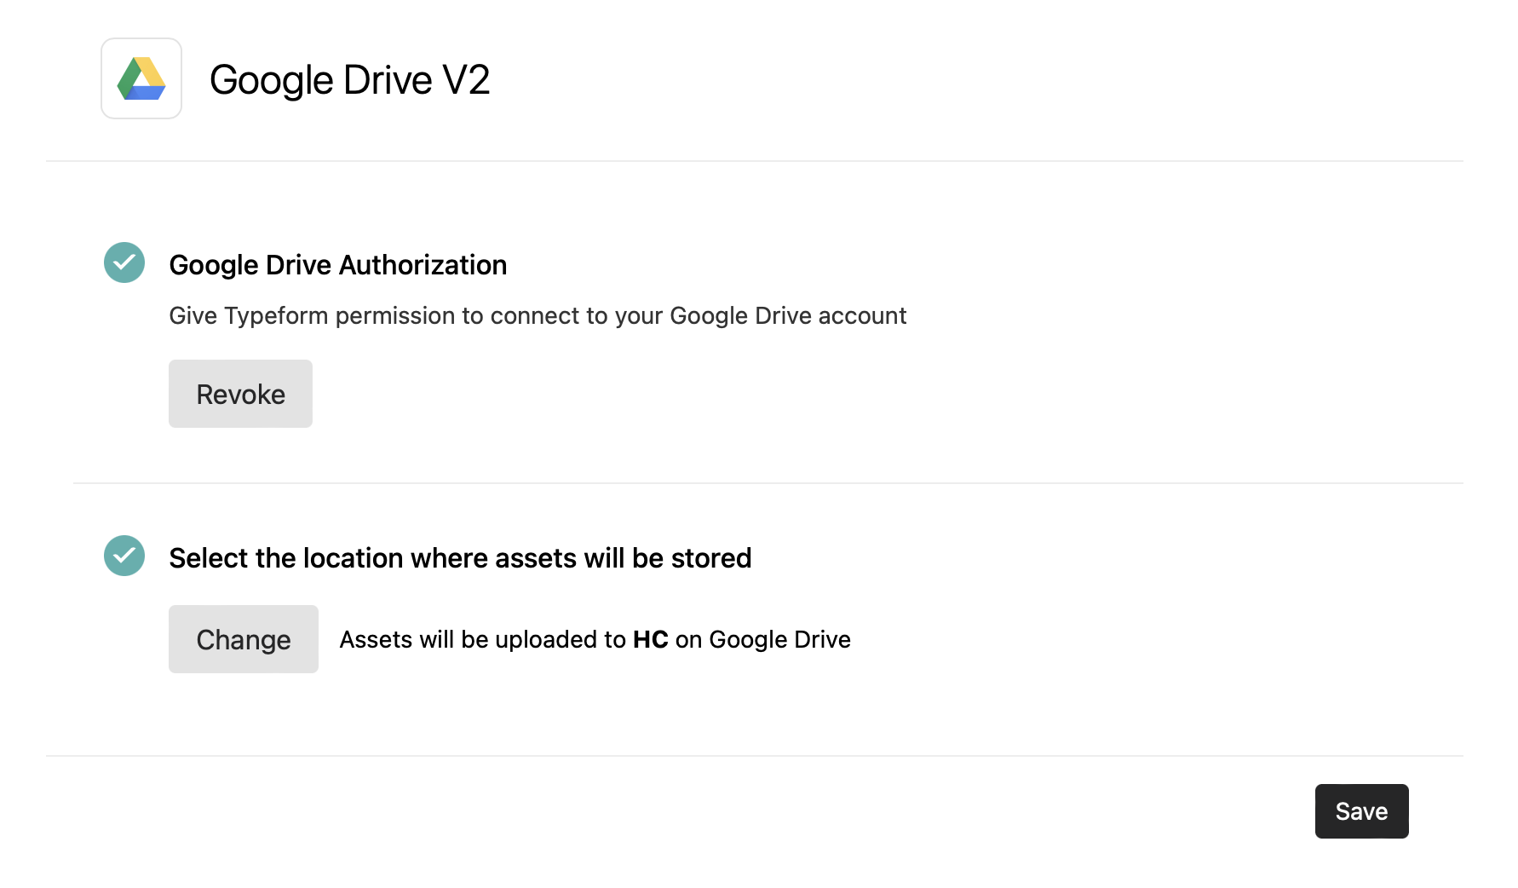
Task: Click 'V2' in the page title
Action: click(x=465, y=80)
